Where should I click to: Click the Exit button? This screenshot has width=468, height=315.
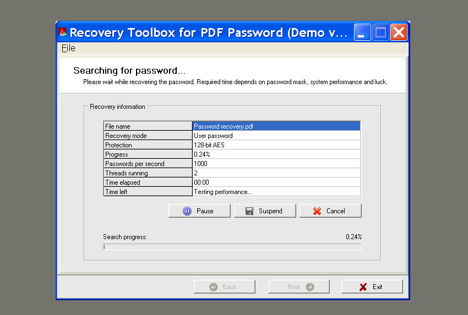tap(372, 287)
